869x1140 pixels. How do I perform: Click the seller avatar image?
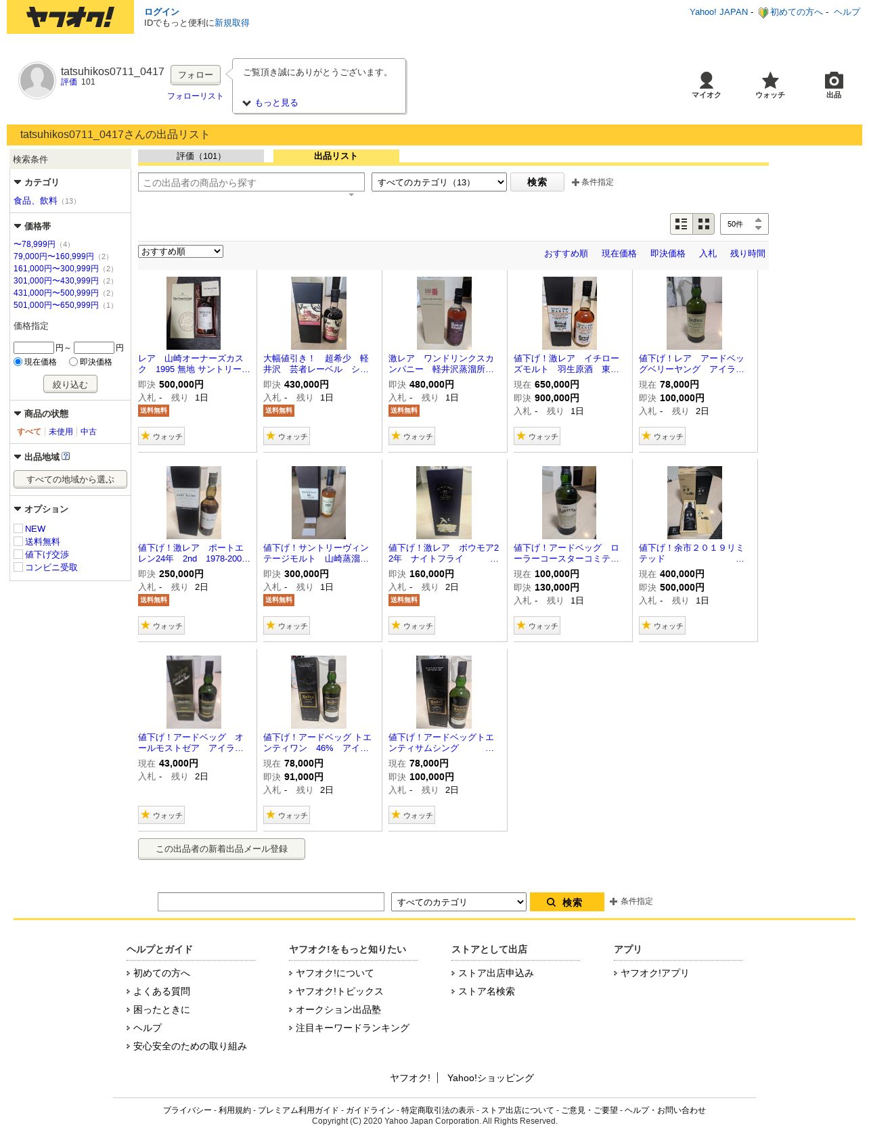37,81
